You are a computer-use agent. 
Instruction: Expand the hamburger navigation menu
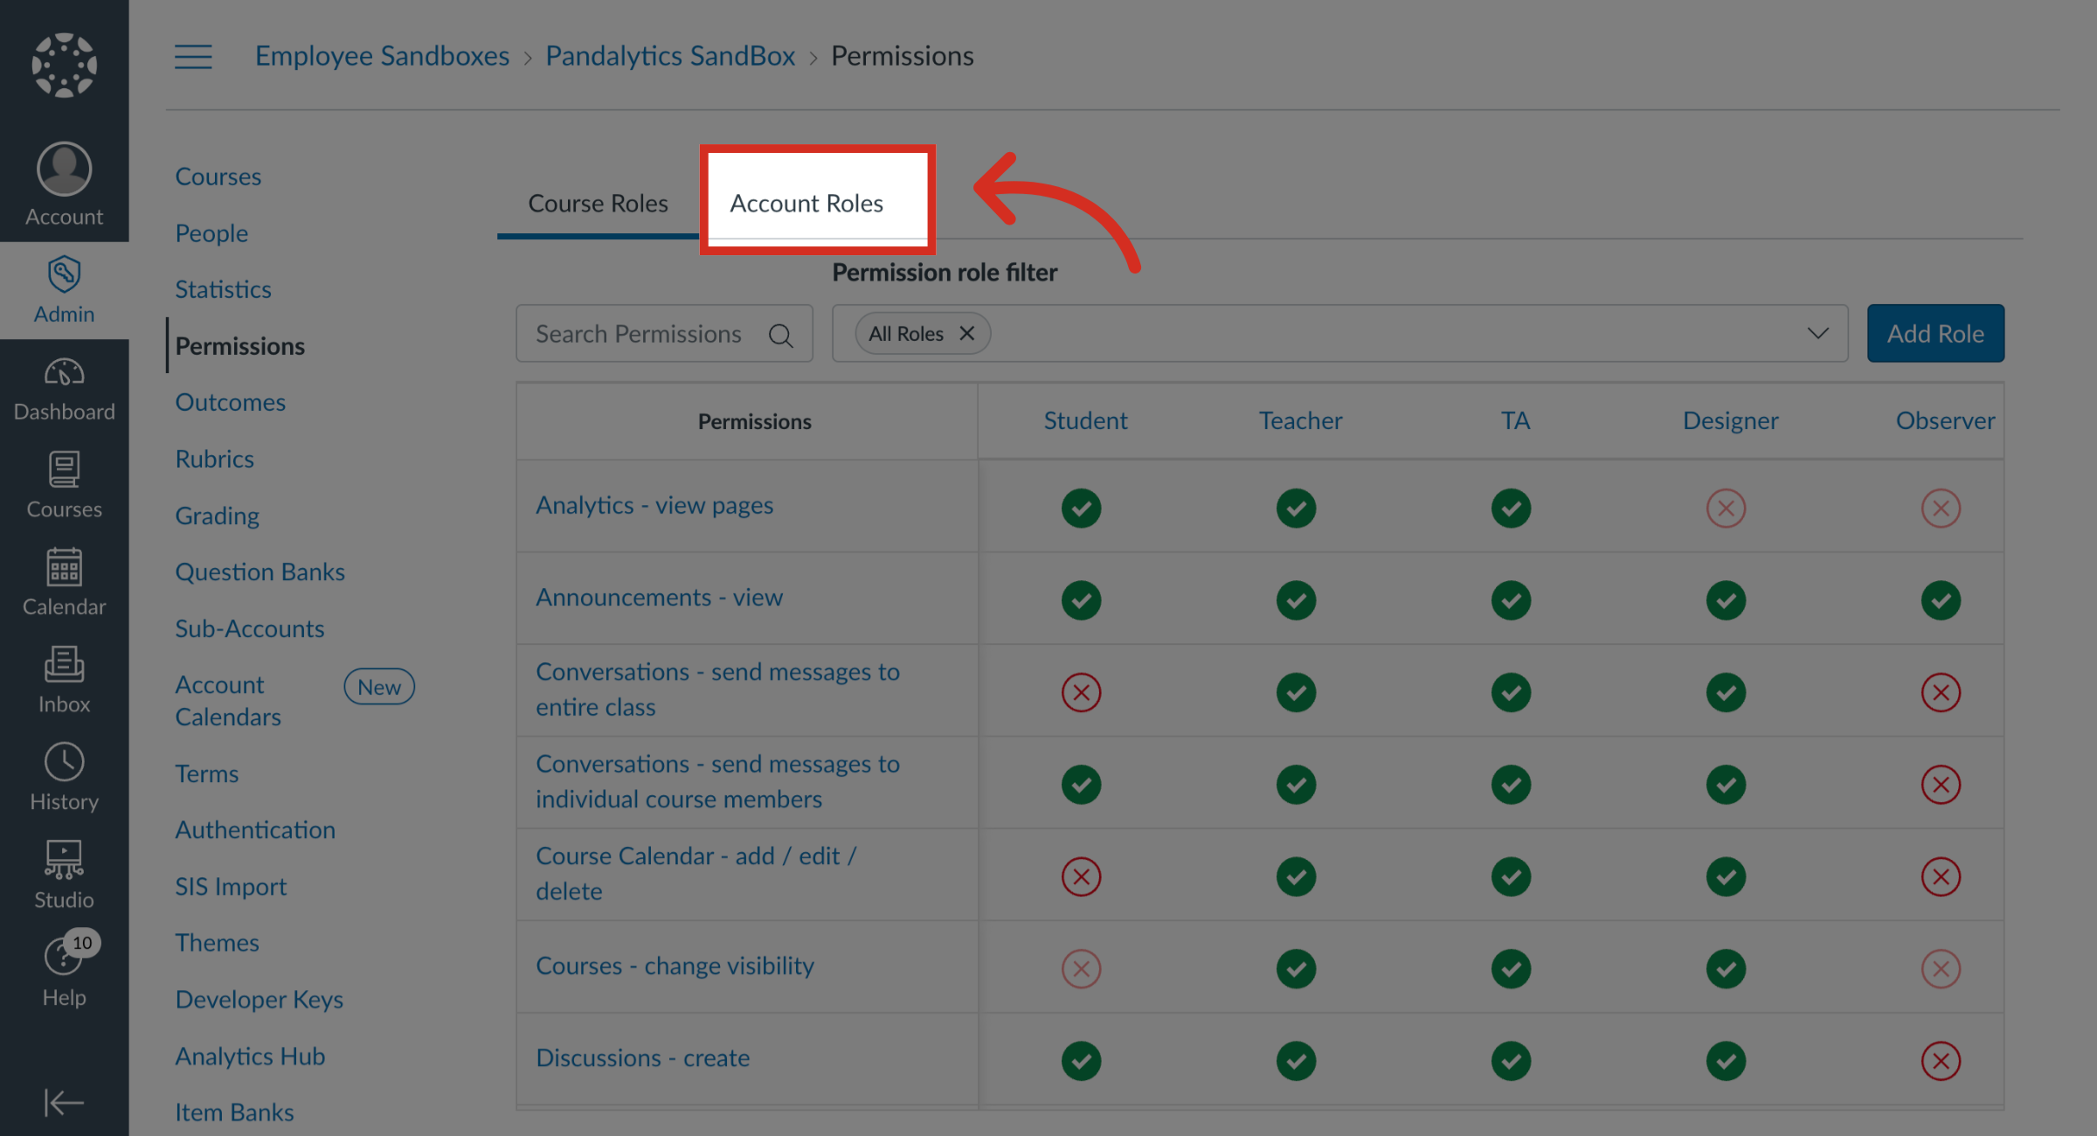click(x=193, y=56)
